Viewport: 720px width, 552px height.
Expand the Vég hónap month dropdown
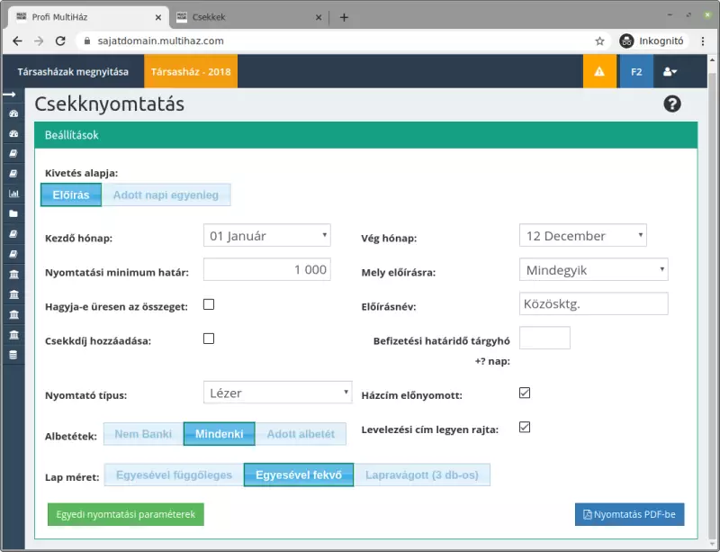(583, 236)
